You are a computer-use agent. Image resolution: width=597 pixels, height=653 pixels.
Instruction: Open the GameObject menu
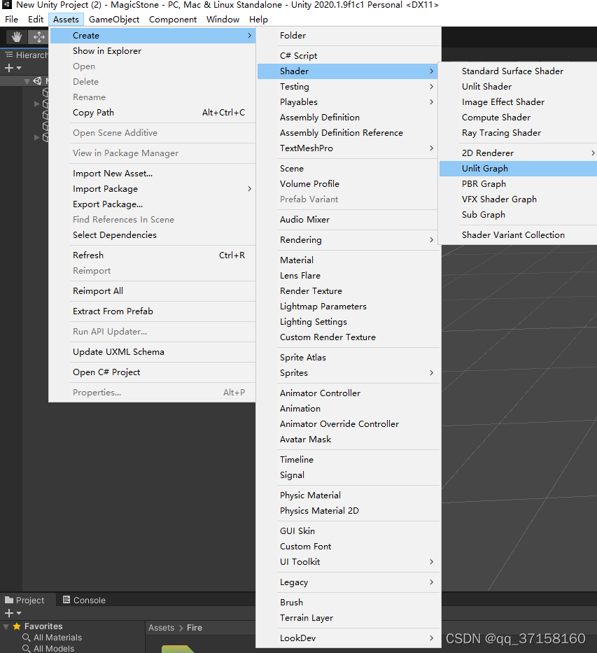tap(114, 19)
